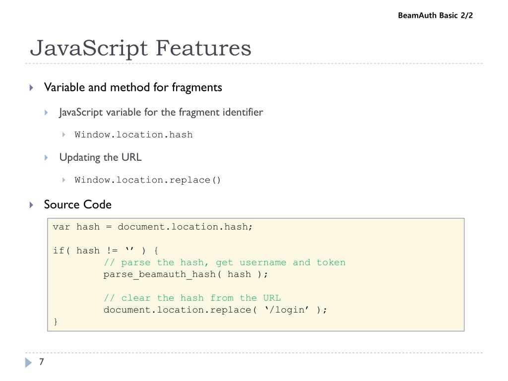The height and width of the screenshot is (381, 508).
Task: Click 'JavaScript variable for the fragment identifier' text
Action: [161, 113]
